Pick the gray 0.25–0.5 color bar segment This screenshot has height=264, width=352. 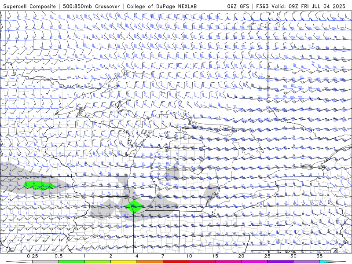pyautogui.click(x=45, y=262)
